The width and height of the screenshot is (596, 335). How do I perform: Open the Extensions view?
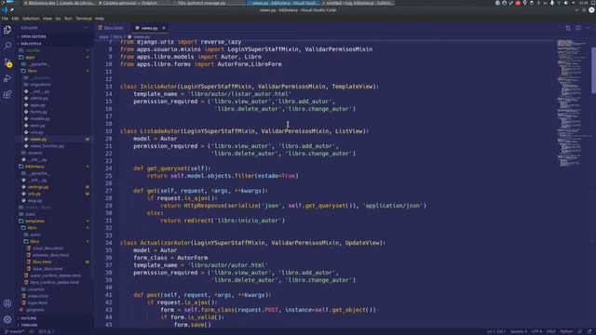click(x=7, y=95)
